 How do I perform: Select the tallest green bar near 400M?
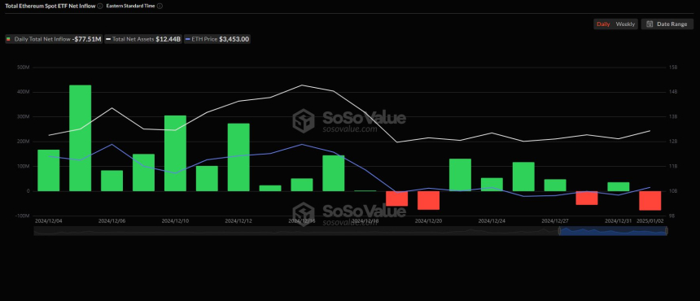(81, 138)
